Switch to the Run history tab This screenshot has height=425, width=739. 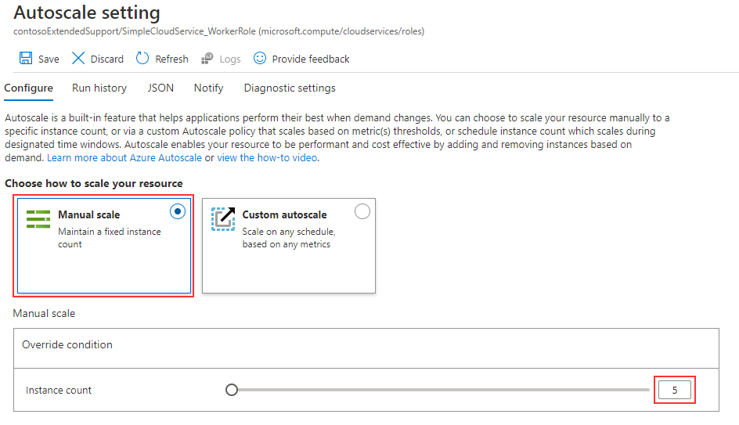point(99,88)
